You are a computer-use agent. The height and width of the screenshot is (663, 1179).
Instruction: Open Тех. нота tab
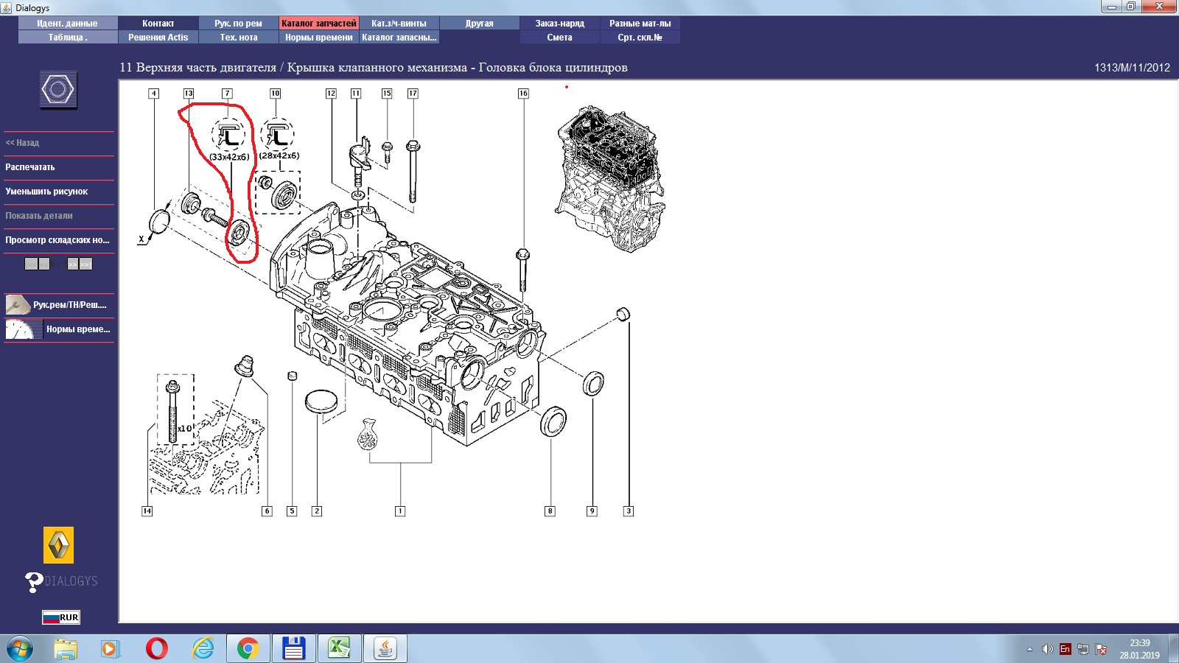click(x=239, y=38)
